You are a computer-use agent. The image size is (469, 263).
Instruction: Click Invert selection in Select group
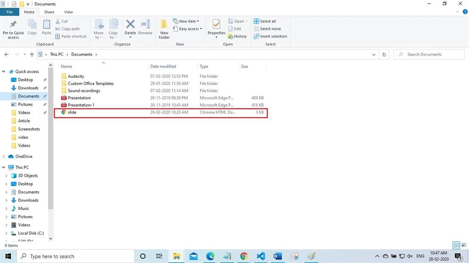tap(270, 36)
